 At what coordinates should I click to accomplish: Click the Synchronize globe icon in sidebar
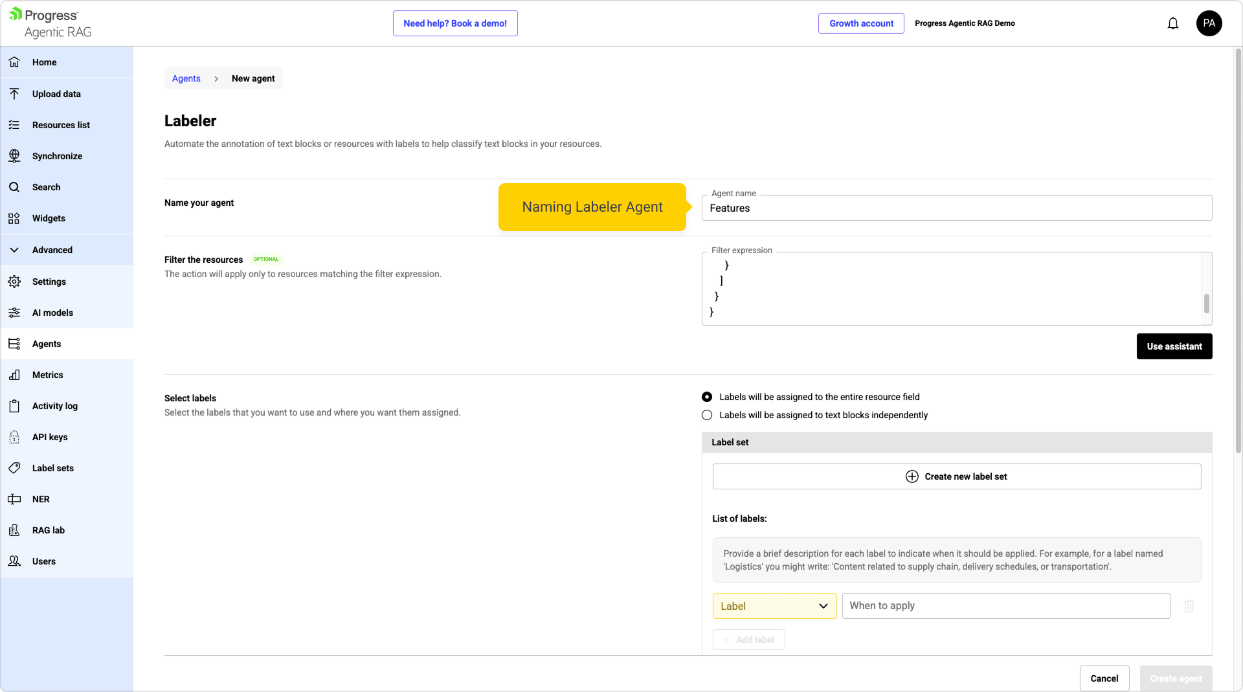click(14, 156)
